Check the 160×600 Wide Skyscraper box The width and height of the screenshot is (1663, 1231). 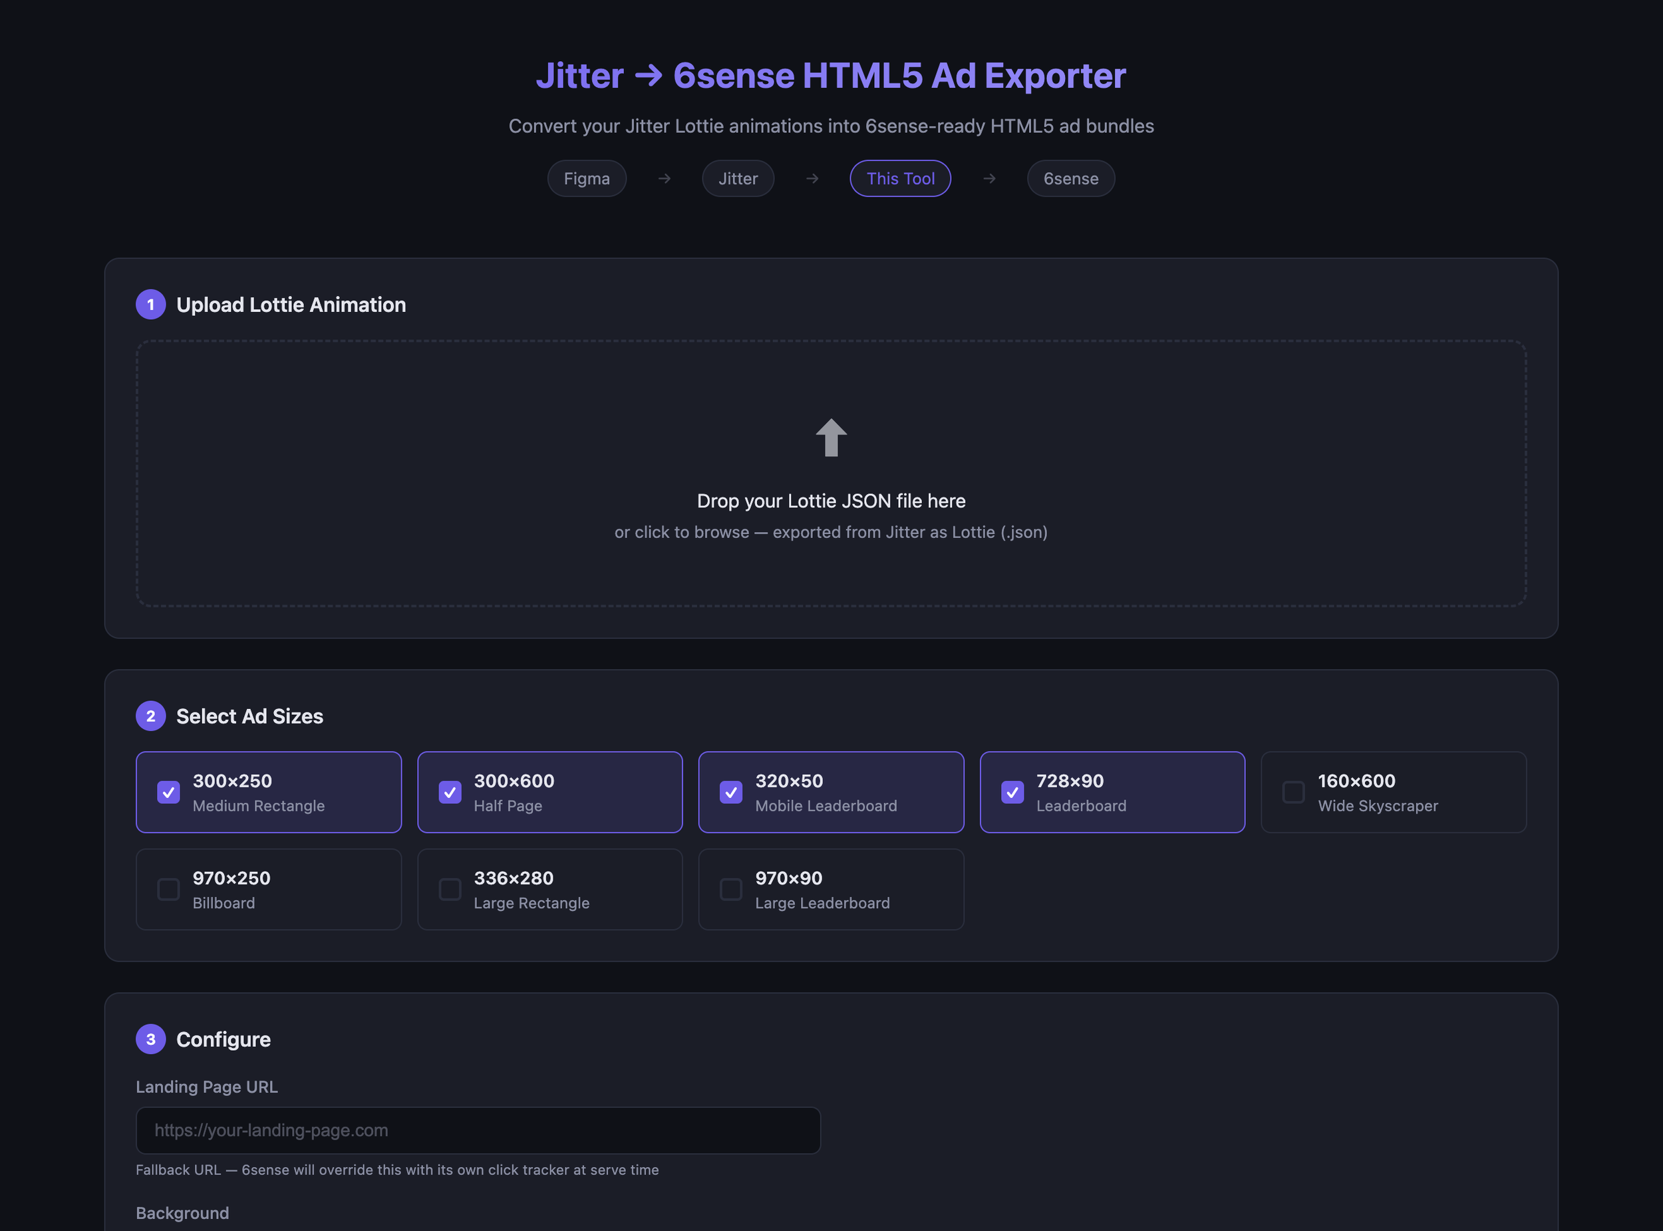[x=1293, y=791]
